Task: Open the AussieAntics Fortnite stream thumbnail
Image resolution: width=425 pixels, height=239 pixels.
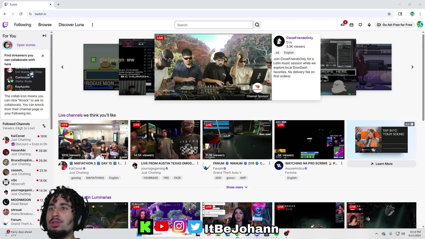Action: [309, 140]
